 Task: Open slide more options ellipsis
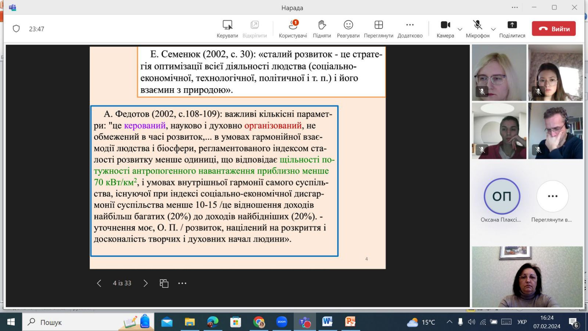[182, 283]
